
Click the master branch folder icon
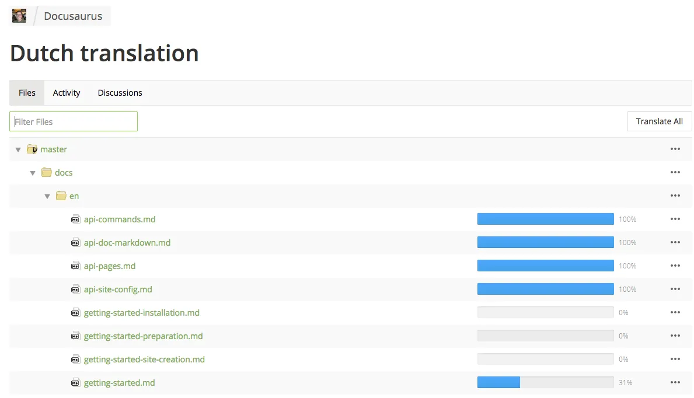click(x=32, y=149)
